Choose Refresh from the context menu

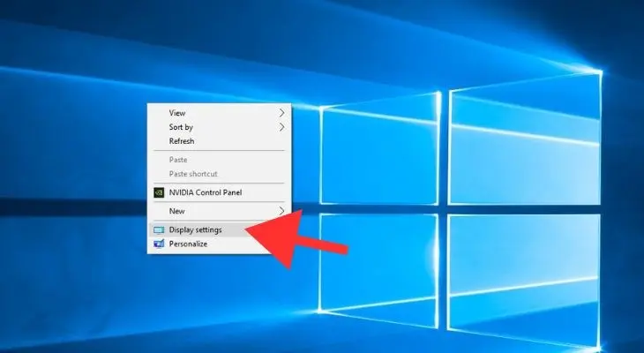tap(220, 141)
